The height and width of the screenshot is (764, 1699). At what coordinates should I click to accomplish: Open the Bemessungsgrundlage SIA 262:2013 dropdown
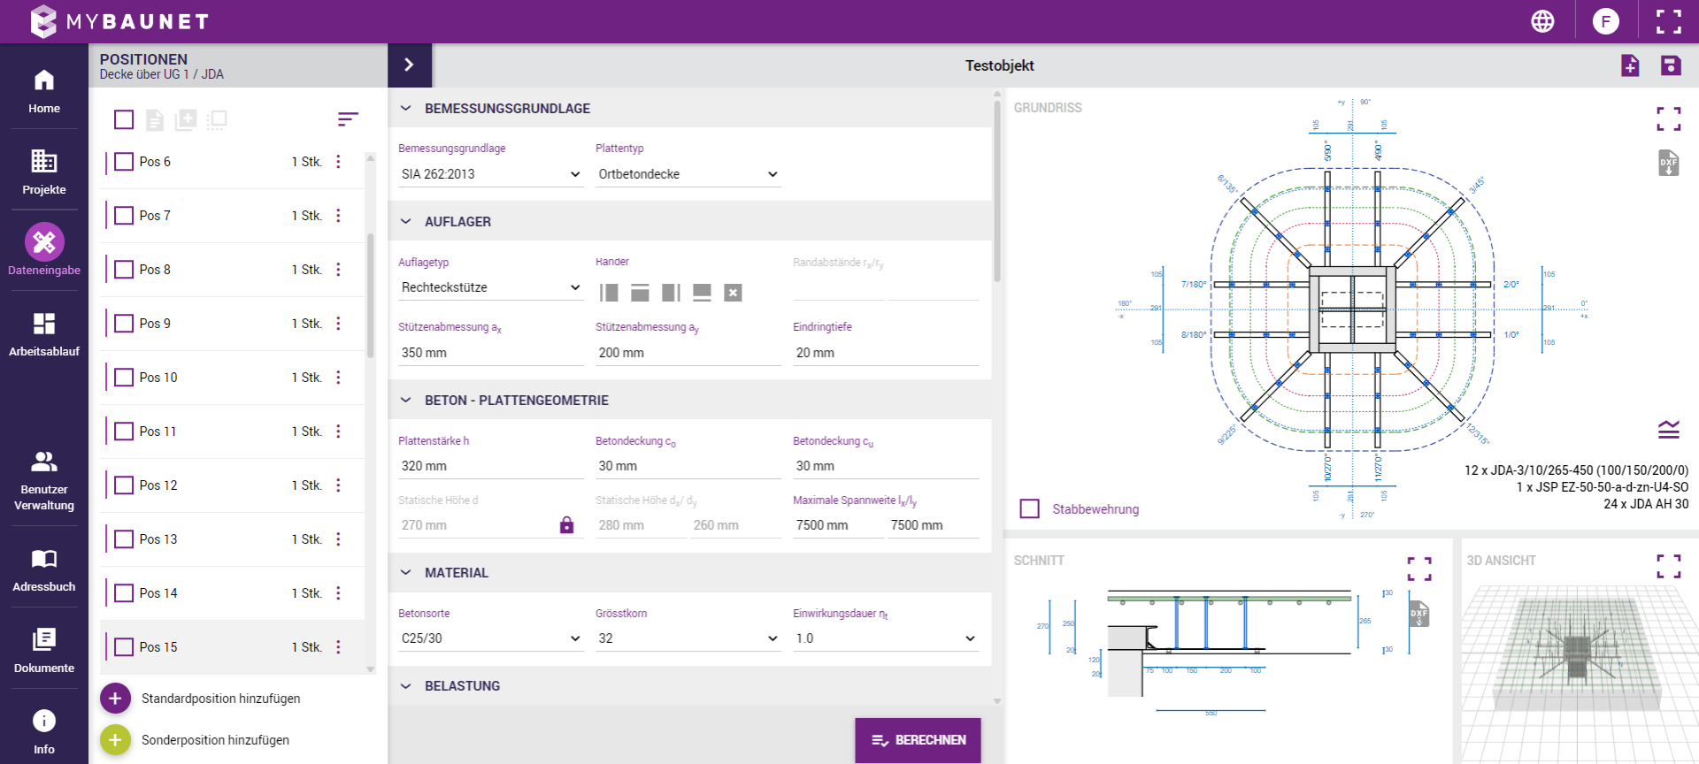coord(490,174)
